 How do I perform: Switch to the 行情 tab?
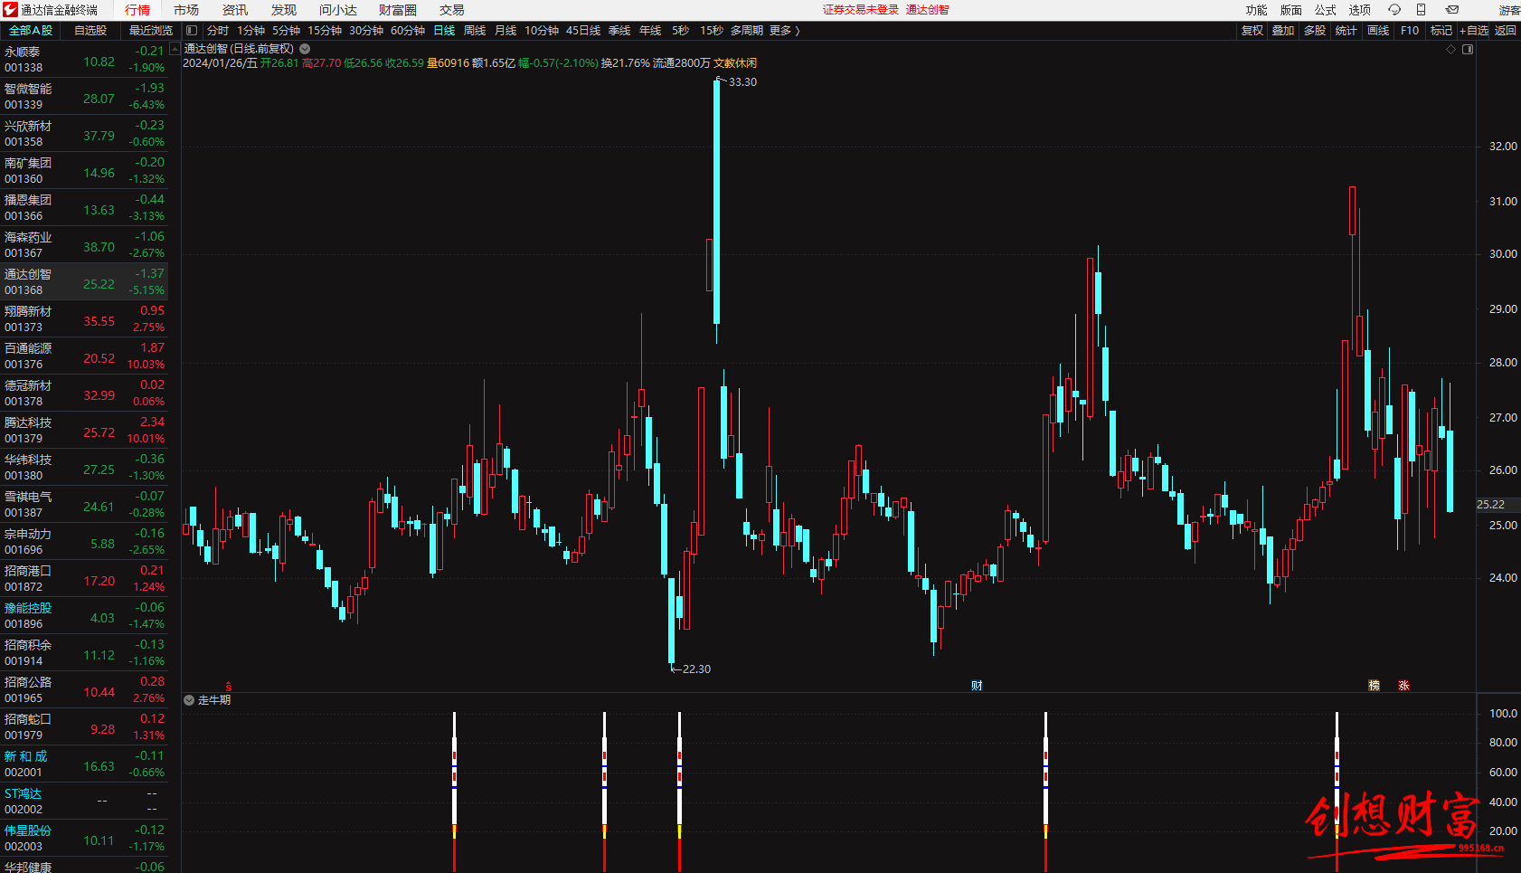coord(137,10)
